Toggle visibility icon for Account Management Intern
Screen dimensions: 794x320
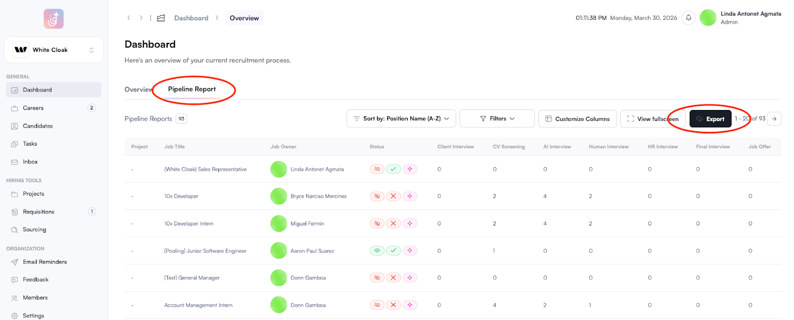[377, 305]
